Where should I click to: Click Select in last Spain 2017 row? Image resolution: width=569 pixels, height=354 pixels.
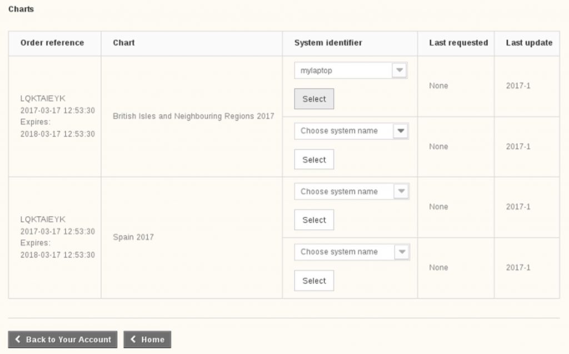pyautogui.click(x=314, y=280)
